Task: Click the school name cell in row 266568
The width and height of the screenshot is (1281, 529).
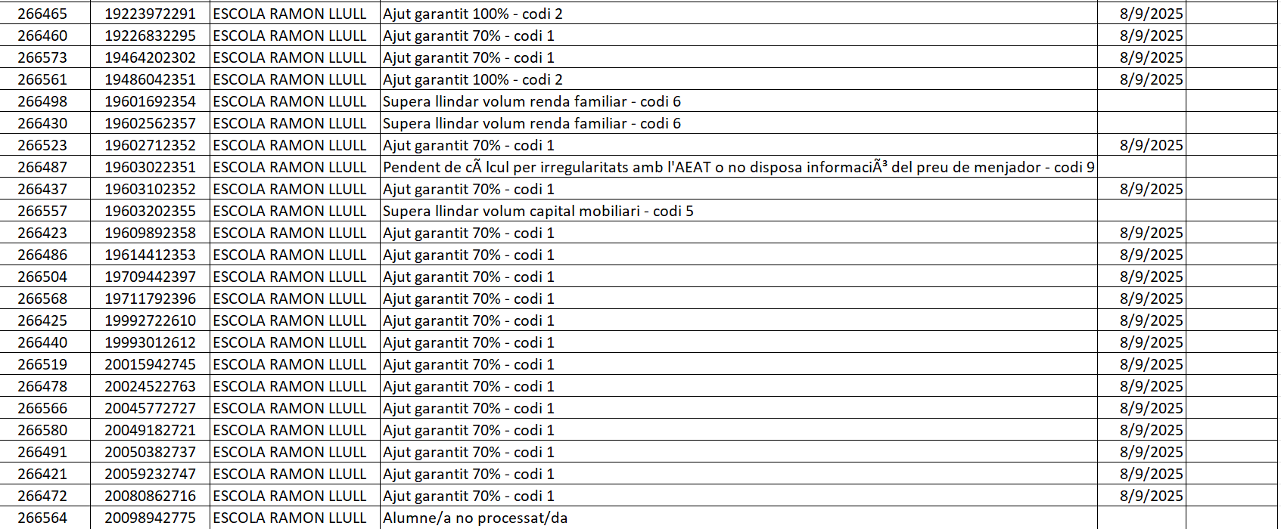Action: pyautogui.click(x=289, y=299)
